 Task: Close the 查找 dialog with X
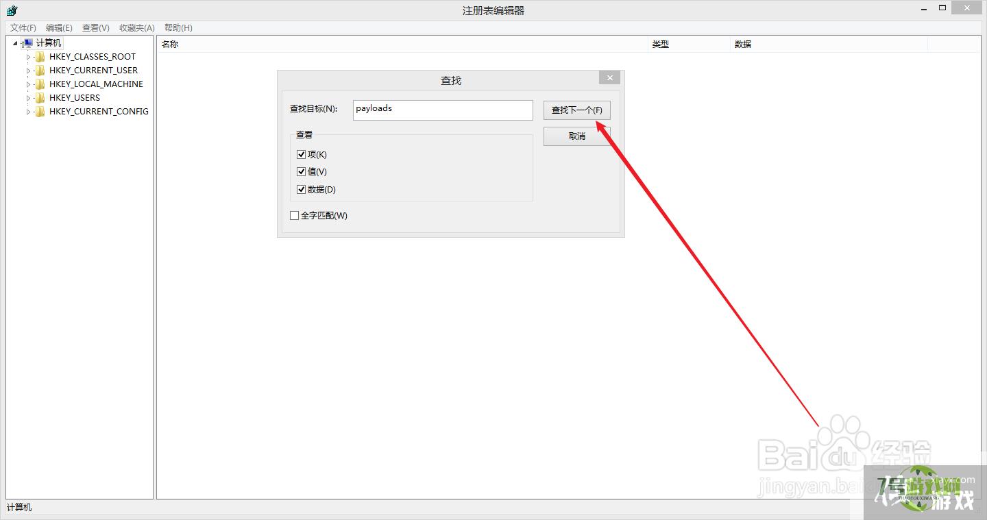[609, 78]
